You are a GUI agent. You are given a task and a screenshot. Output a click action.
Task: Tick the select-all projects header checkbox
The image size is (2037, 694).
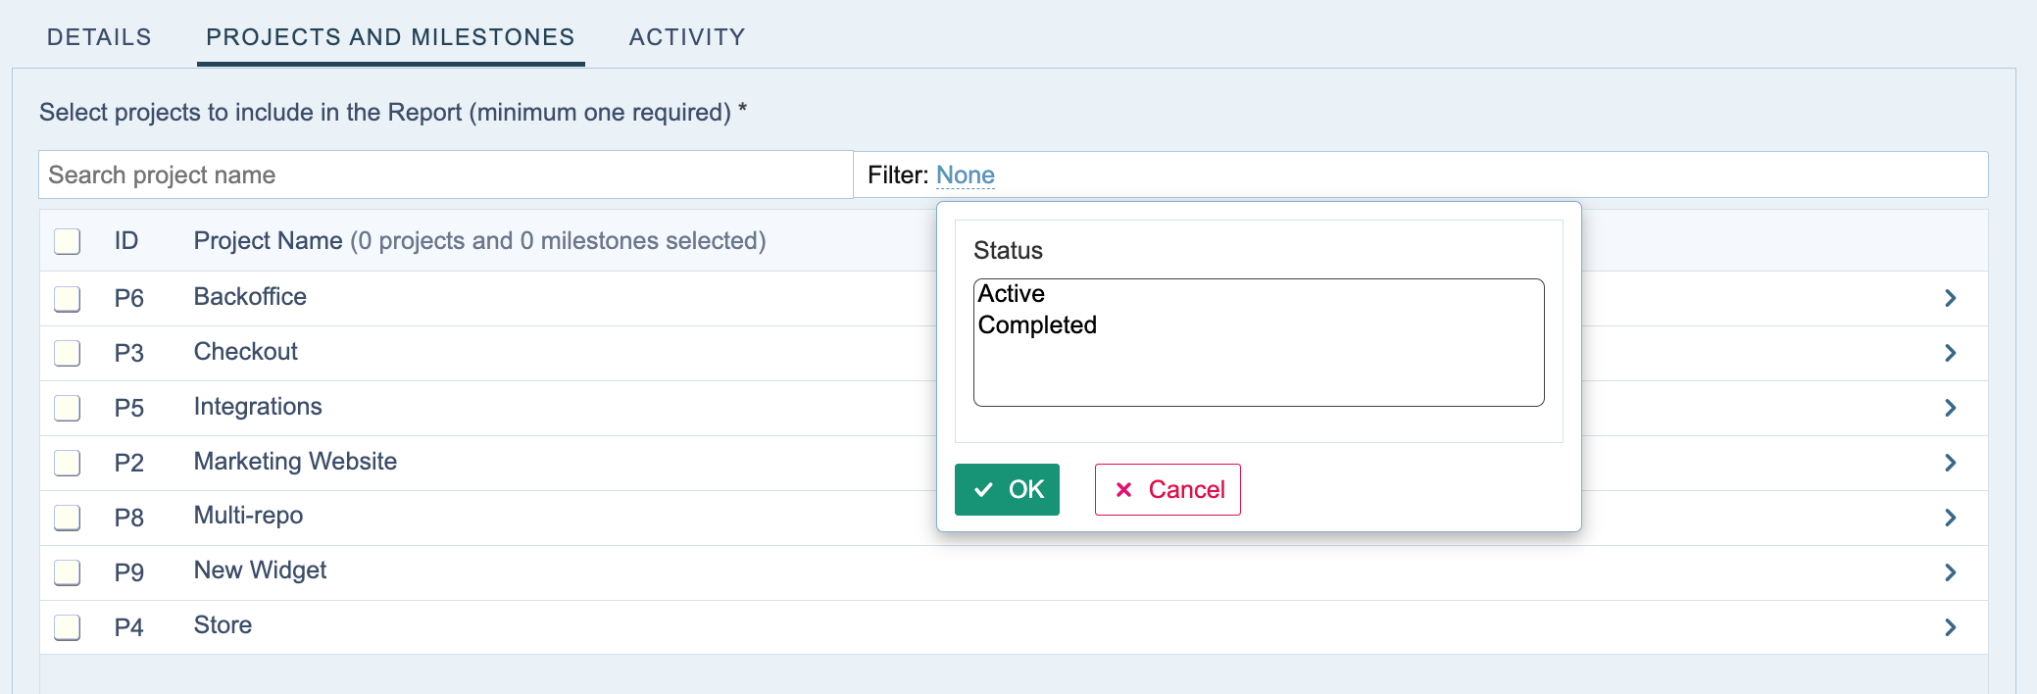[x=68, y=241]
